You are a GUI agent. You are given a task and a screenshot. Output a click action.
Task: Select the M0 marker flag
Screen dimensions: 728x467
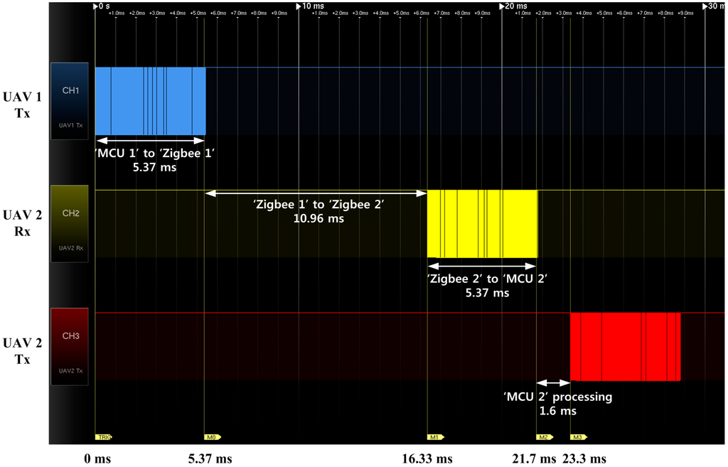coord(212,437)
